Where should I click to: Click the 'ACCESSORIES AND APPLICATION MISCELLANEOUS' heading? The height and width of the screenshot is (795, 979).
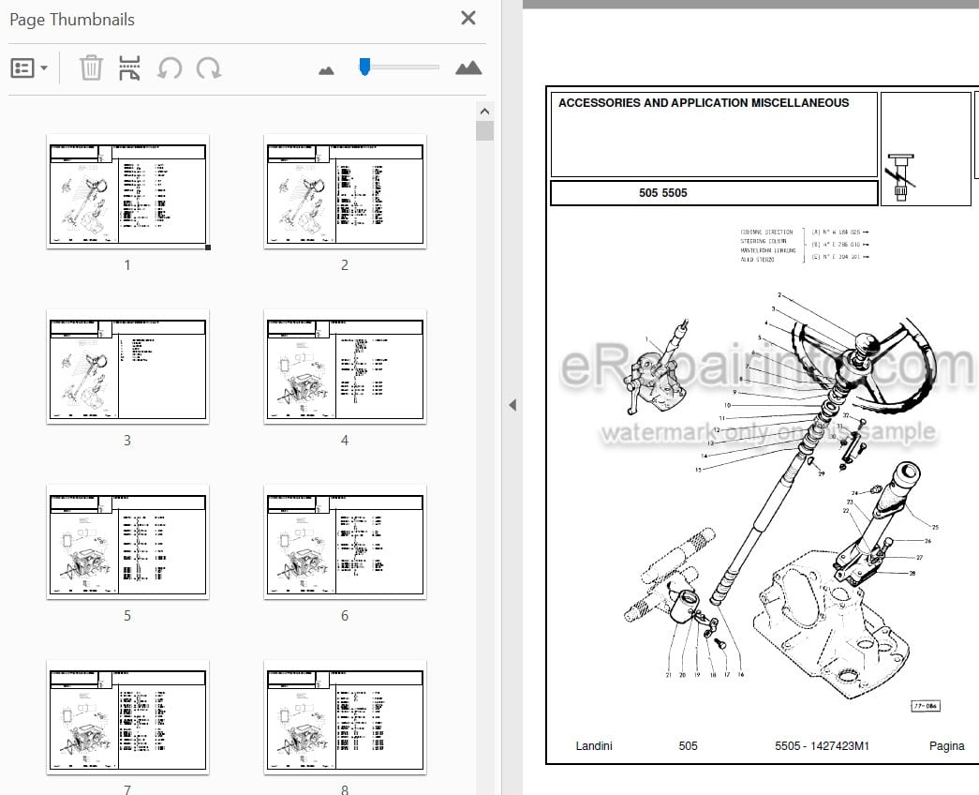704,103
